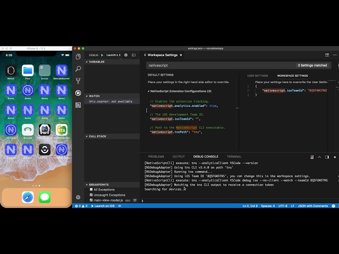
Task: Select the this.counter watch expression
Action: 112,101
